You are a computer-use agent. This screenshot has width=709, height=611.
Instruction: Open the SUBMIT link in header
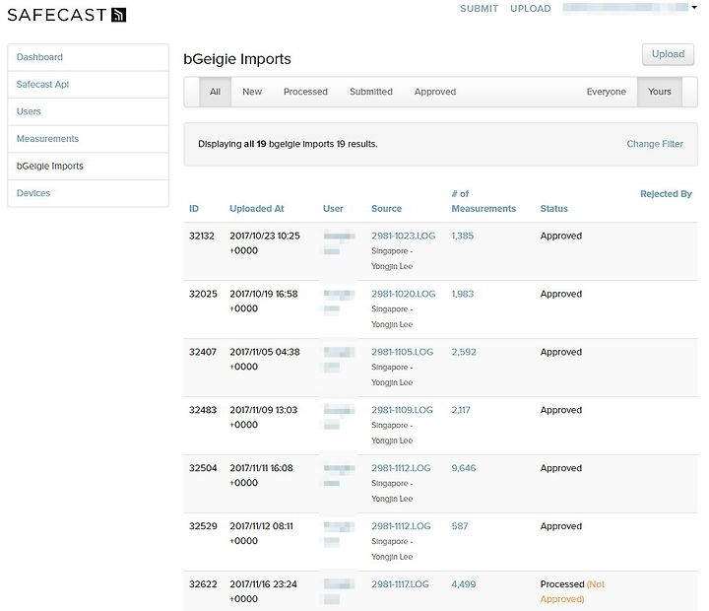click(x=479, y=9)
